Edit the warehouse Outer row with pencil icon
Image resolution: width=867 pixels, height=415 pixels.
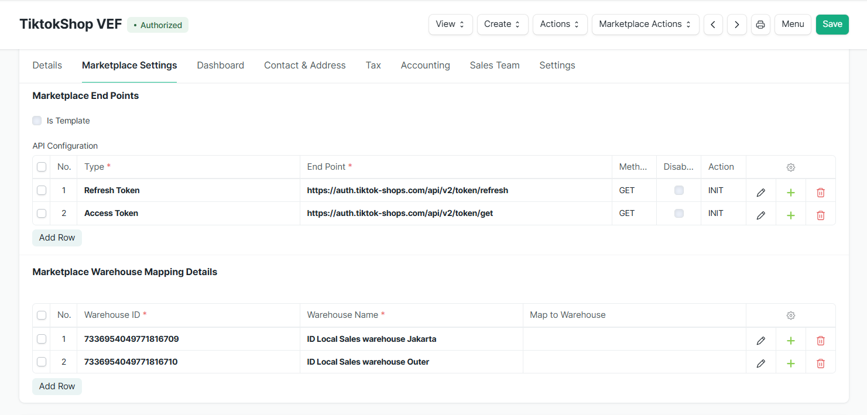coord(761,363)
